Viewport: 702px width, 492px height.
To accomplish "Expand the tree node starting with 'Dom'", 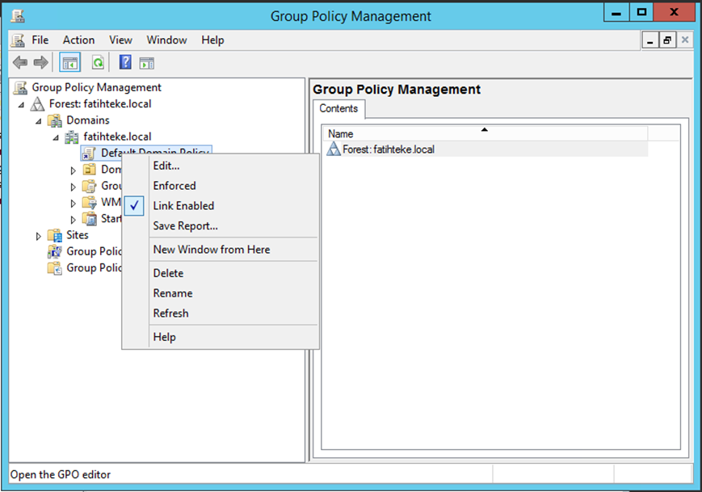I will click(74, 170).
